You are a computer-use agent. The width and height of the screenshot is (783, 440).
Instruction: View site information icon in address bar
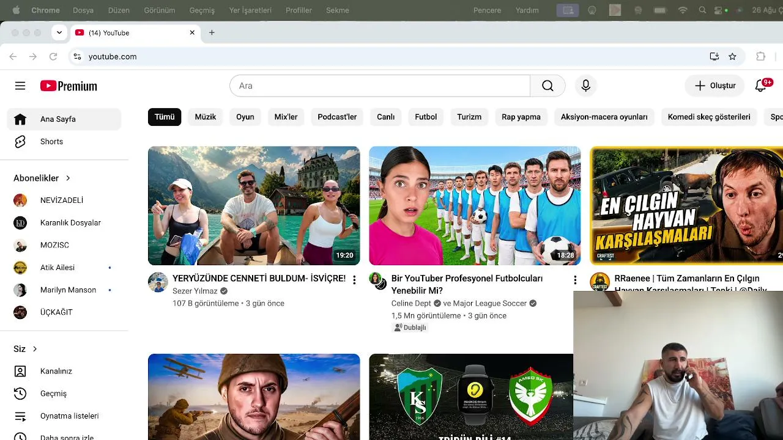(x=77, y=57)
